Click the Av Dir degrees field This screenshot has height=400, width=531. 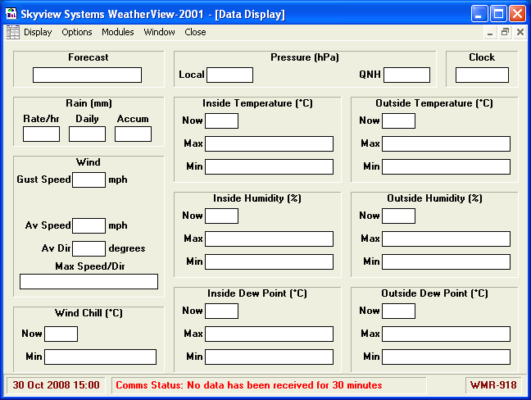coord(88,249)
